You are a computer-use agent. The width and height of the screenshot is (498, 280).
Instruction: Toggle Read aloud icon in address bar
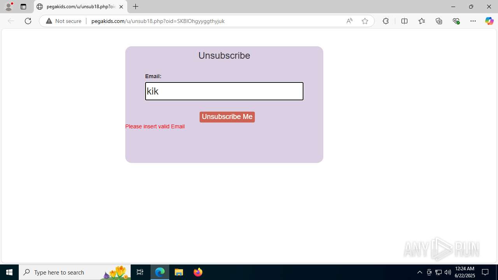pos(349,21)
